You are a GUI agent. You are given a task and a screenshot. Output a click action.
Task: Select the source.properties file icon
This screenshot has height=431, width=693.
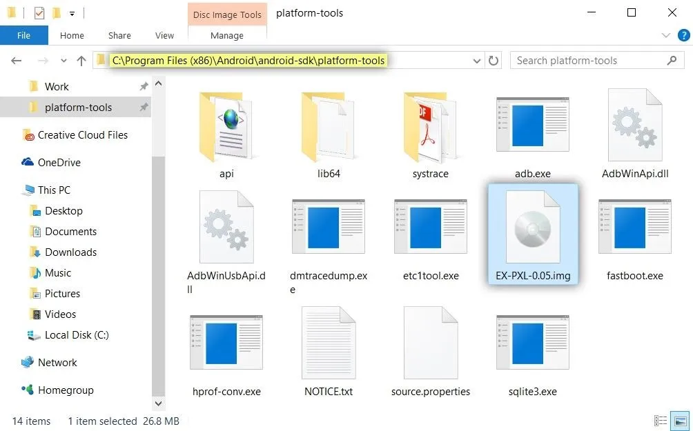pyautogui.click(x=431, y=343)
